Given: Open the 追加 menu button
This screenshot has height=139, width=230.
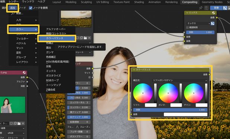Looking at the screenshot, I should pos(13,8).
